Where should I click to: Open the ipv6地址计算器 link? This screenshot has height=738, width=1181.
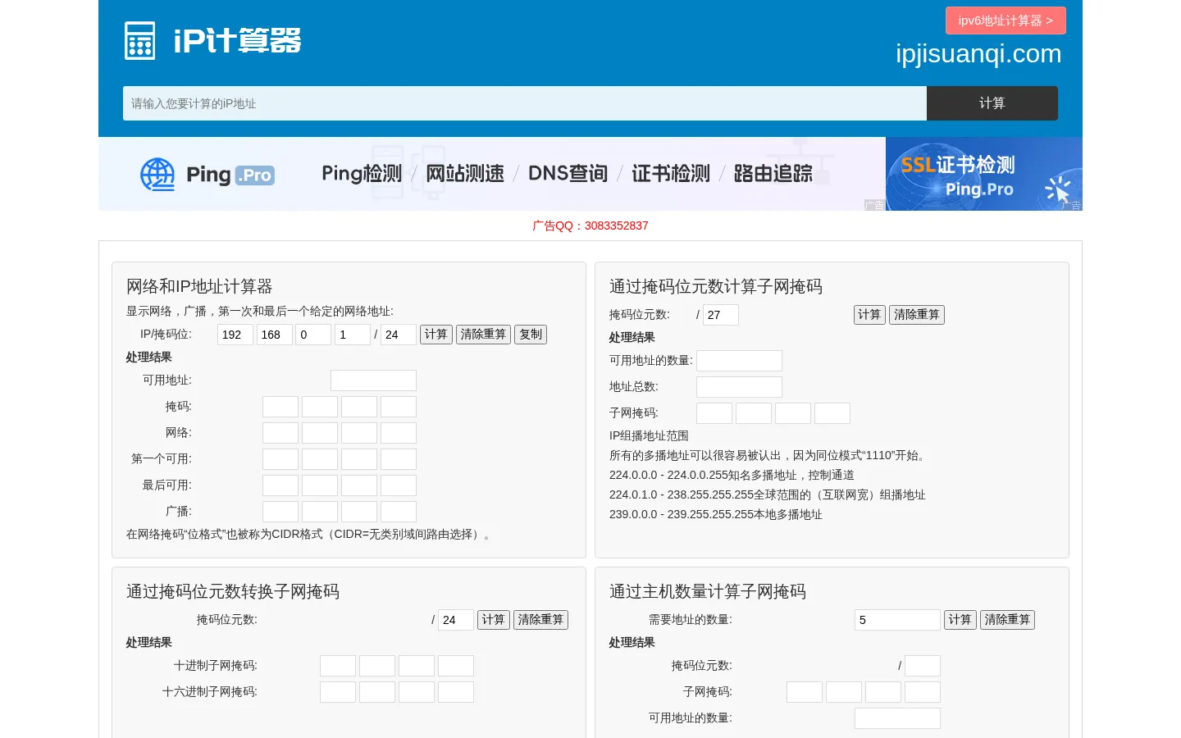1005,20
